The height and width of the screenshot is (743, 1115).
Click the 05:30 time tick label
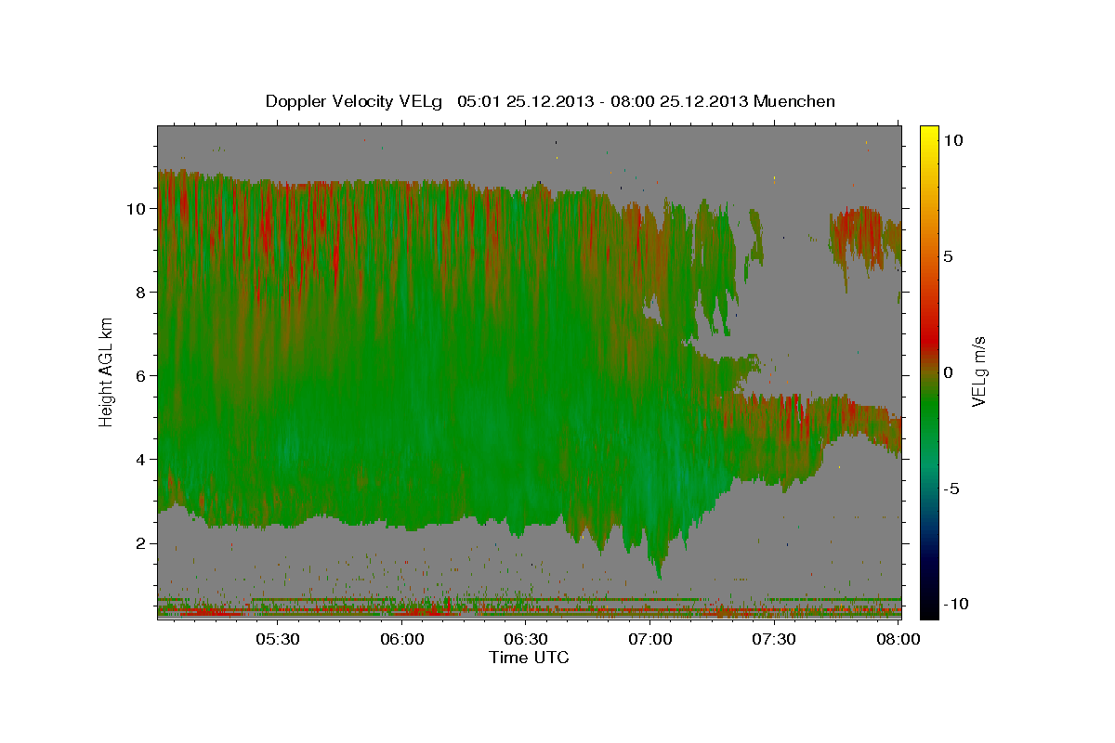click(x=277, y=639)
